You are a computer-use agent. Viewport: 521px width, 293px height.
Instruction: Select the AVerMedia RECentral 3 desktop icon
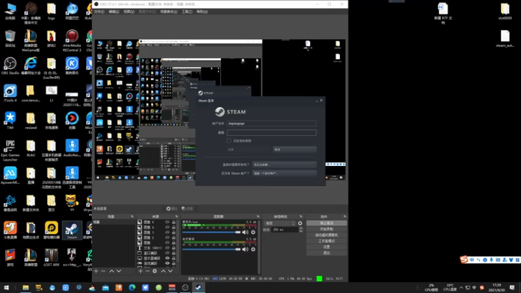[x=72, y=40]
